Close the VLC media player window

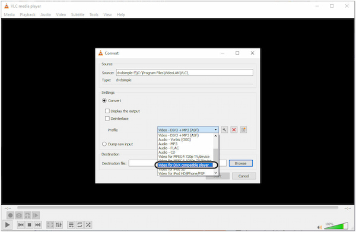347,6
